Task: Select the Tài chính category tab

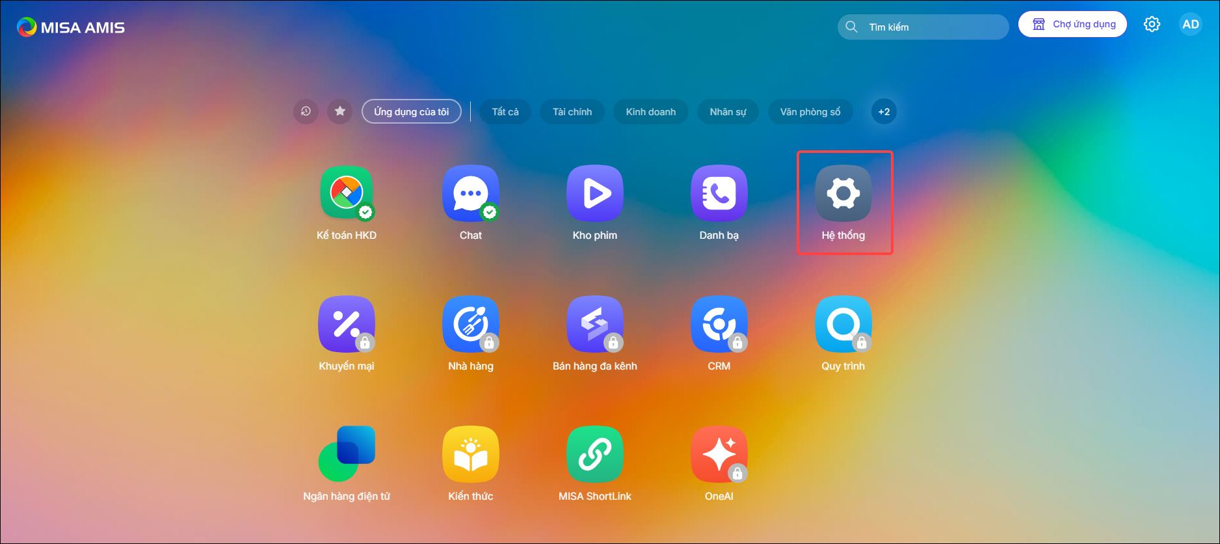Action: pos(572,111)
